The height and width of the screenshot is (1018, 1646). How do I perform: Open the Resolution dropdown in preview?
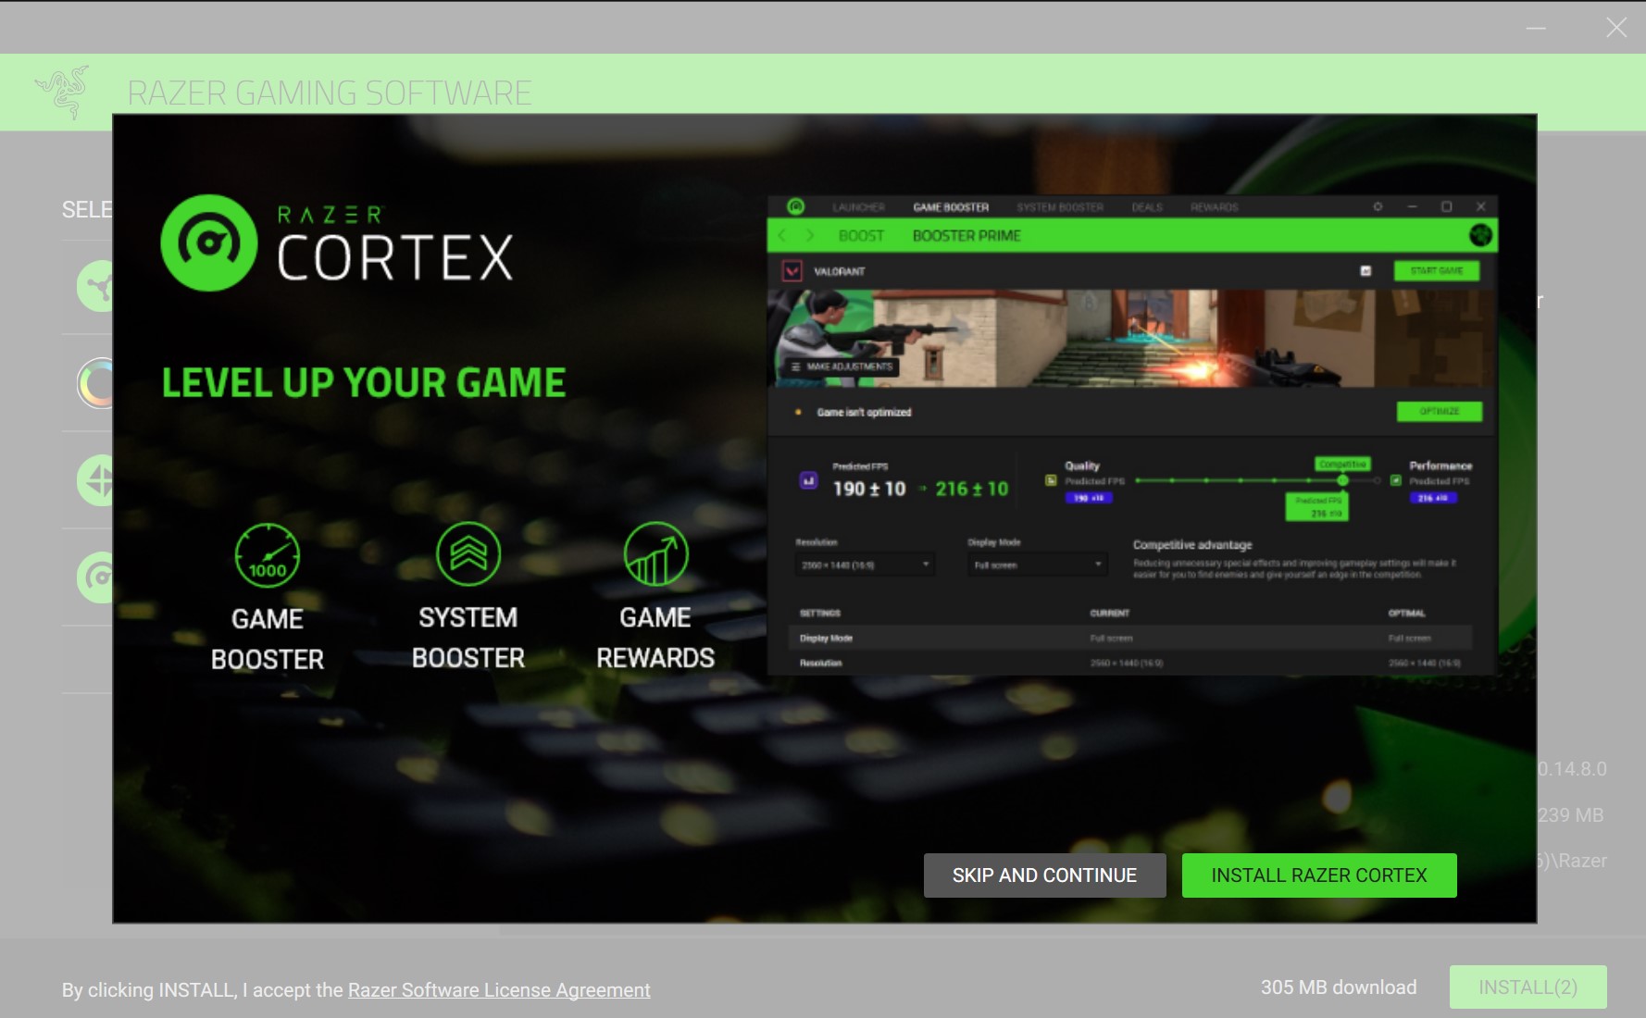(x=865, y=565)
